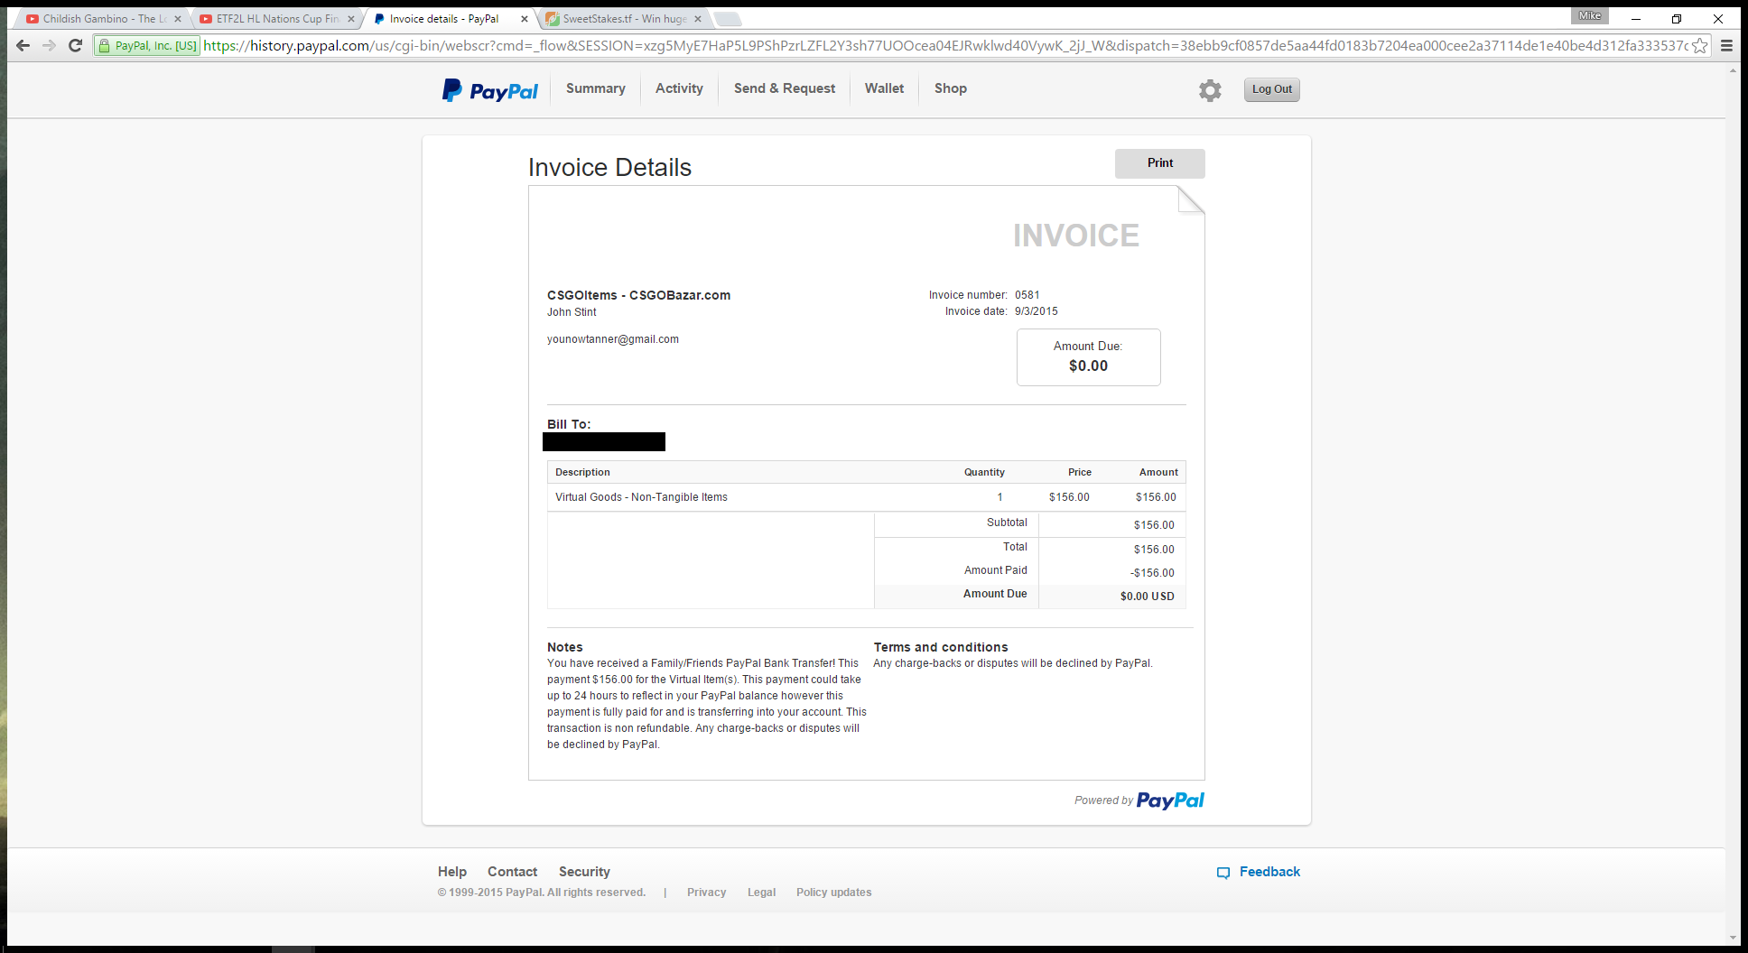The width and height of the screenshot is (1748, 953).
Task: Open the Activity menu item
Action: tap(679, 88)
